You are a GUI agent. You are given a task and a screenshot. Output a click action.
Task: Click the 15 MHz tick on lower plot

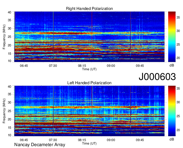[x=9, y=128]
